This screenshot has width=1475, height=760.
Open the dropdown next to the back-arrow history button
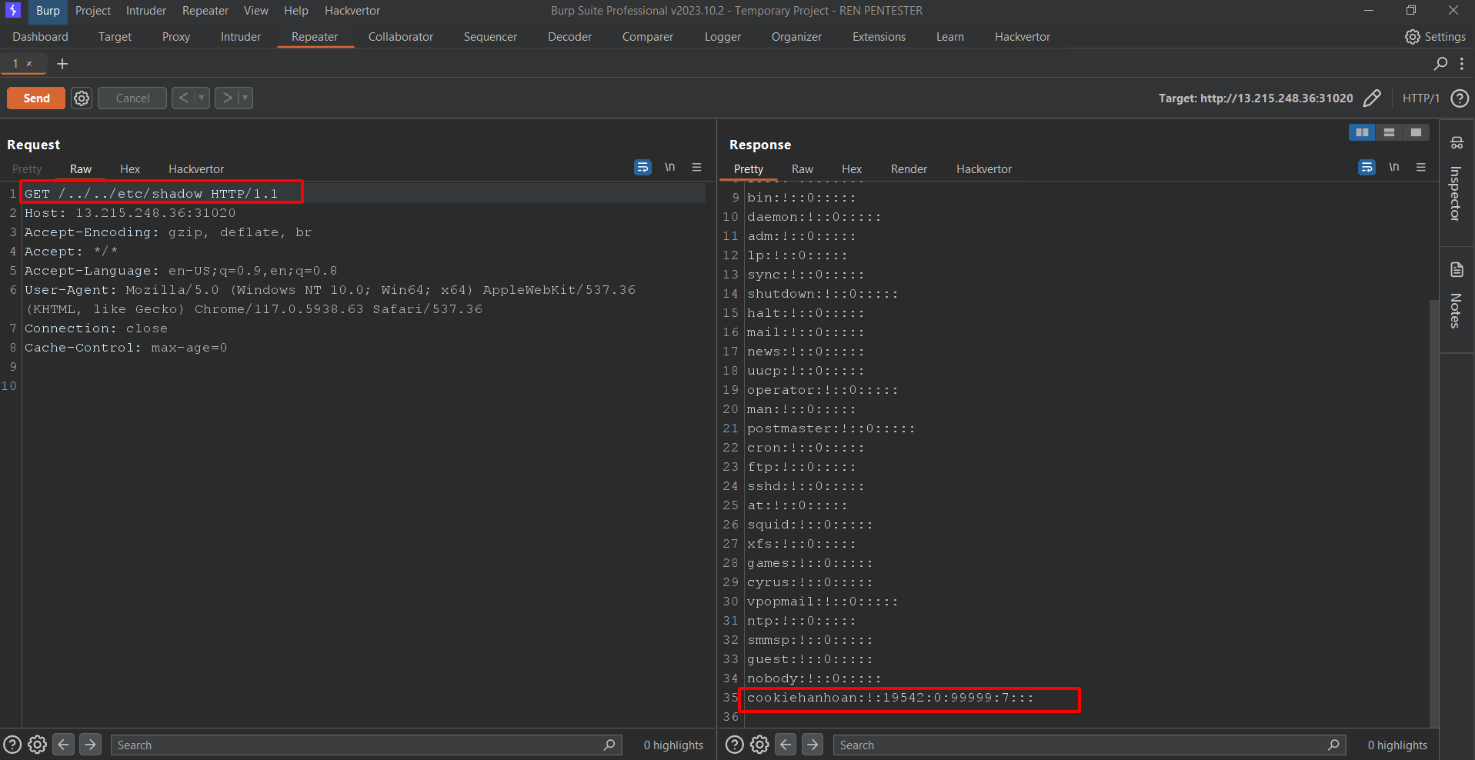click(x=202, y=98)
